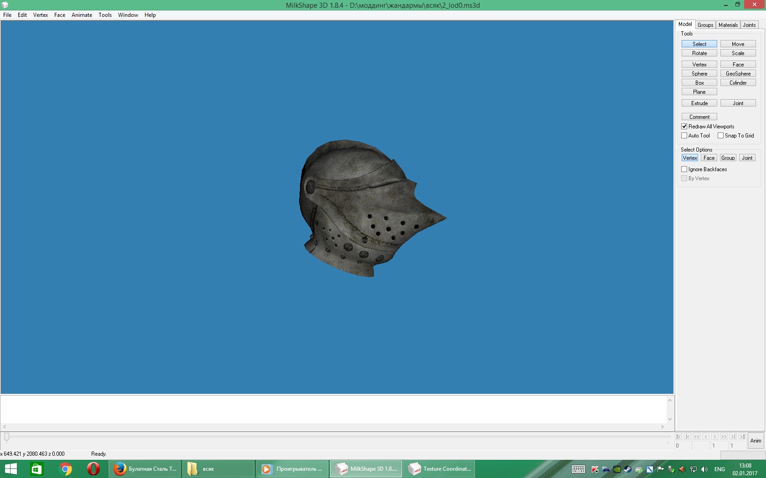
Task: Open the on-screen keyboard tray icon
Action: pyautogui.click(x=578, y=469)
